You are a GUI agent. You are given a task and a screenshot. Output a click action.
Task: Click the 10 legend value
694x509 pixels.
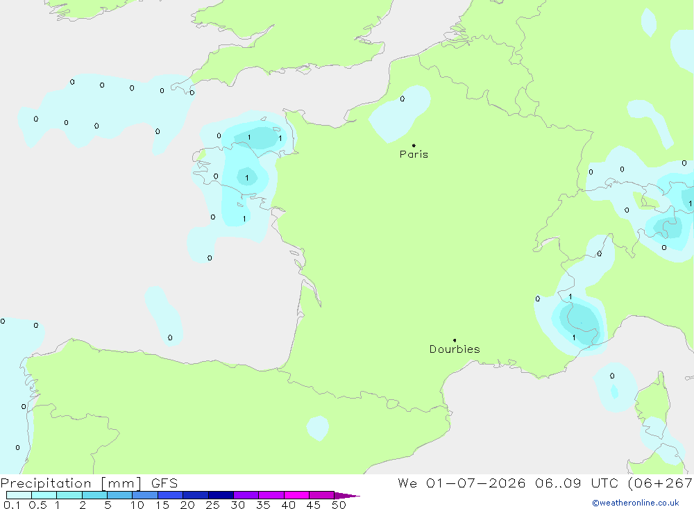point(137,505)
